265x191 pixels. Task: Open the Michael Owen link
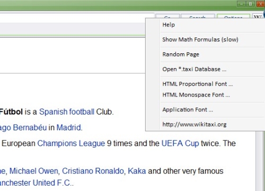coord(33,171)
